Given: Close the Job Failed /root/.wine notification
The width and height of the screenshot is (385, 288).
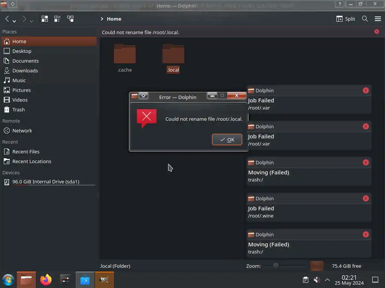Looking at the screenshot, I should (365, 198).
